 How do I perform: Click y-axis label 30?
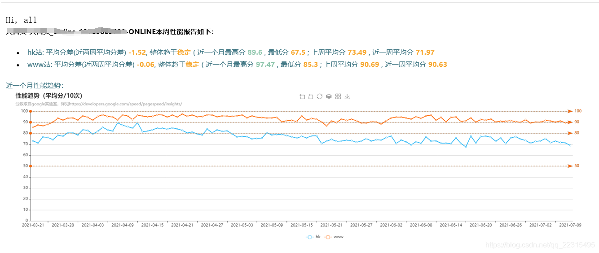point(25,188)
